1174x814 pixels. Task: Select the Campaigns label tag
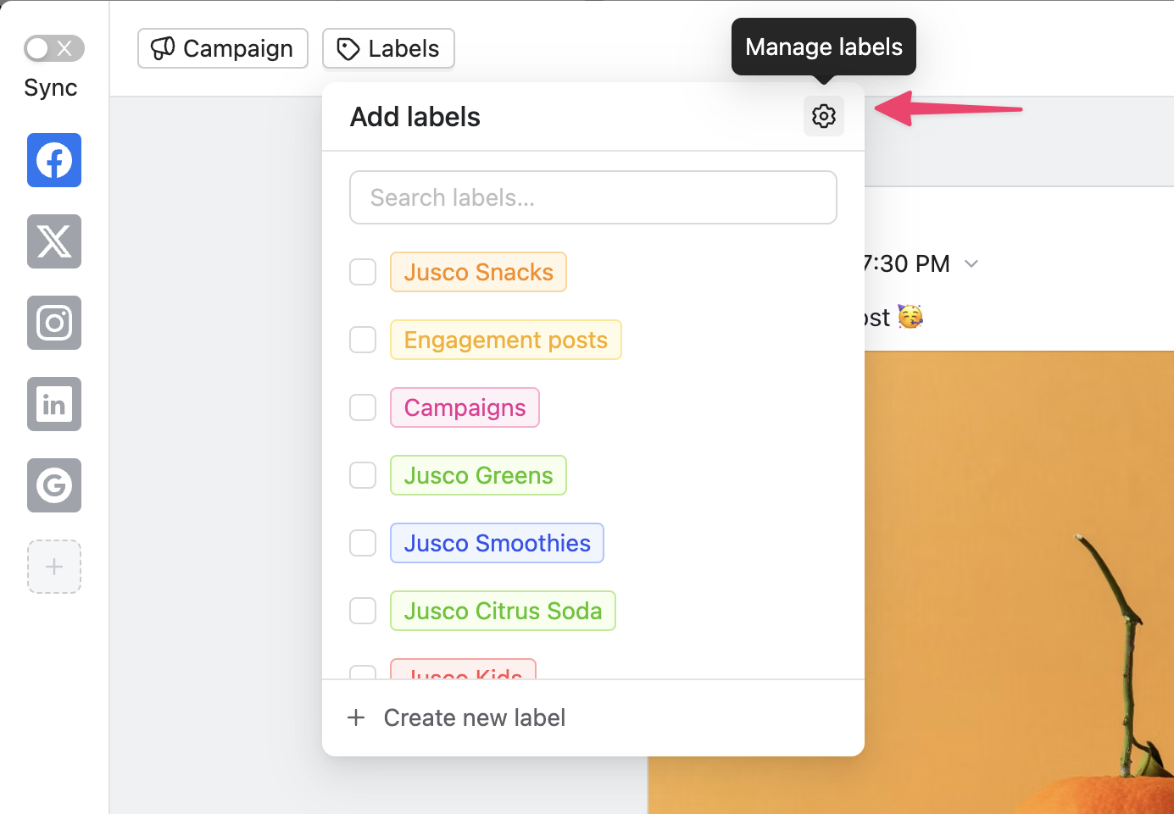tap(465, 407)
